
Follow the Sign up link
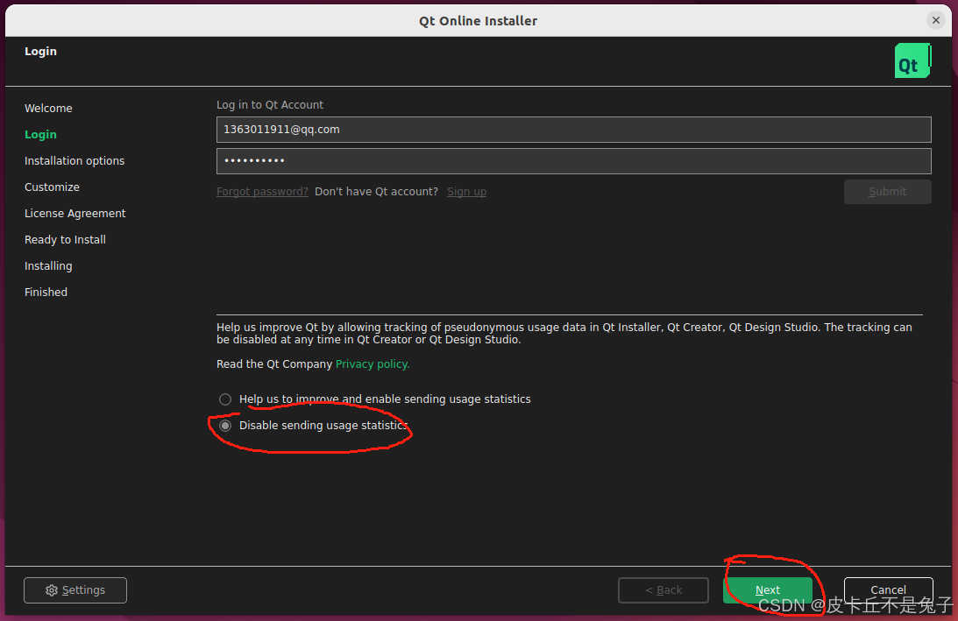(467, 192)
